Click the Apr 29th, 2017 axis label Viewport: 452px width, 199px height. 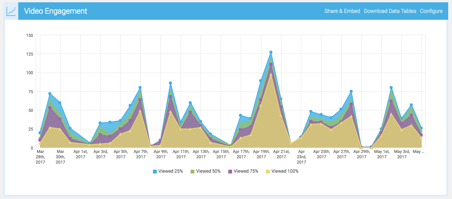[x=362, y=154]
